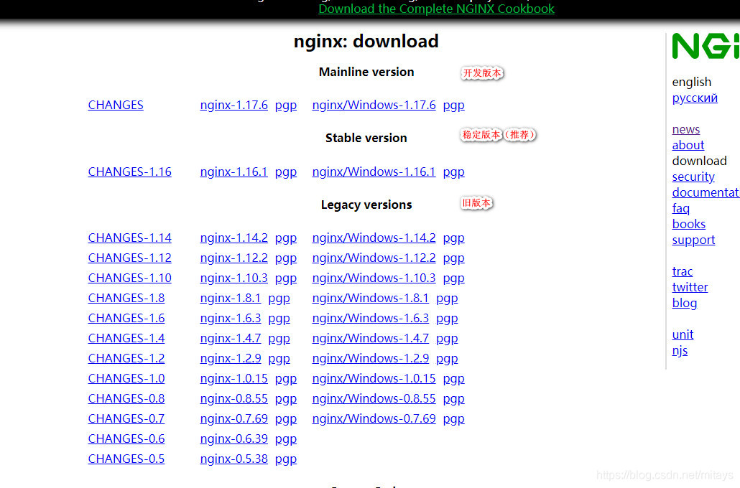Download nginx-0.6.39 source
The width and height of the screenshot is (740, 488).
point(233,438)
